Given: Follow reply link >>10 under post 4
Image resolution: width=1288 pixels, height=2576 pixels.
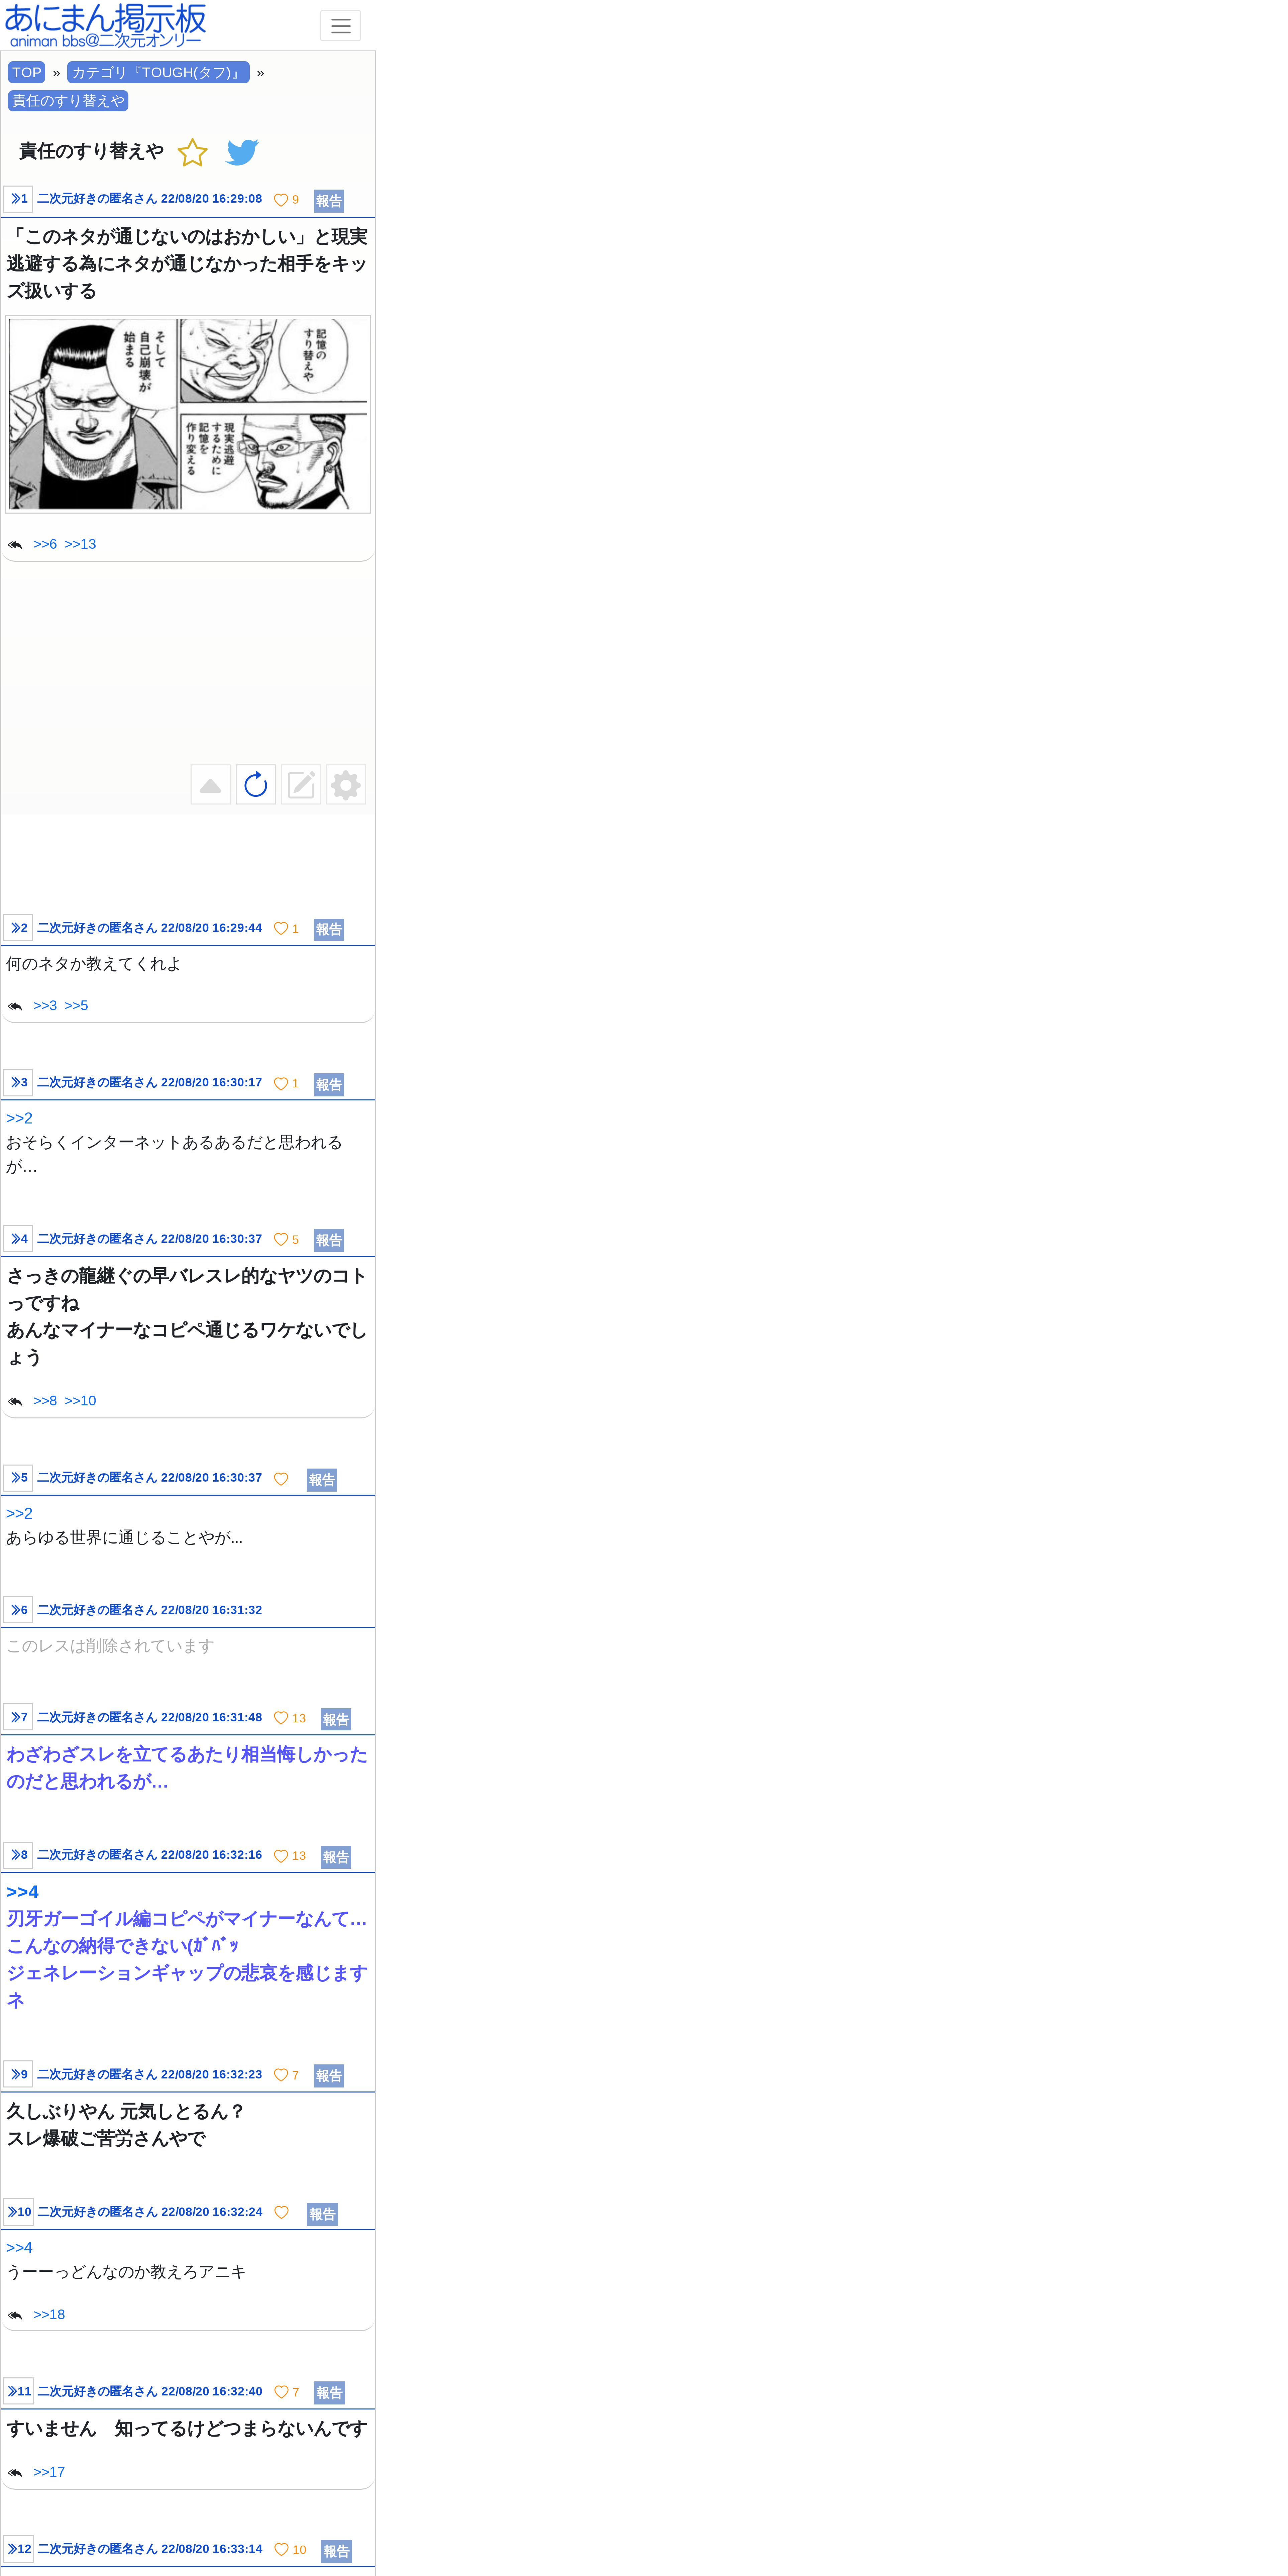Looking at the screenshot, I should tap(80, 1401).
